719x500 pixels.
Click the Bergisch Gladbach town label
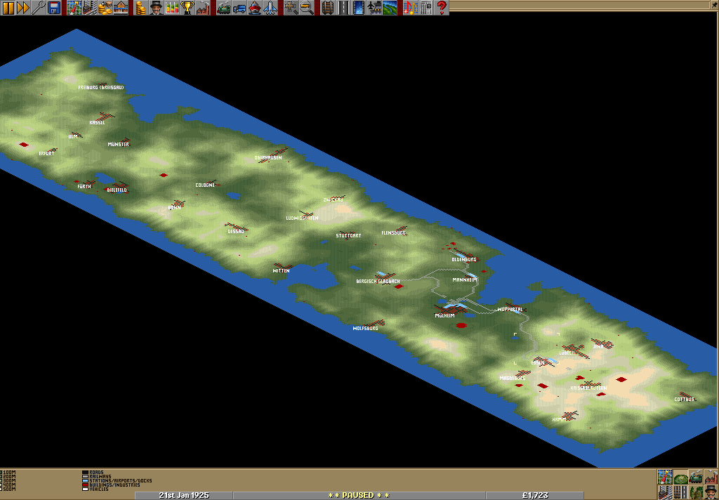point(378,281)
